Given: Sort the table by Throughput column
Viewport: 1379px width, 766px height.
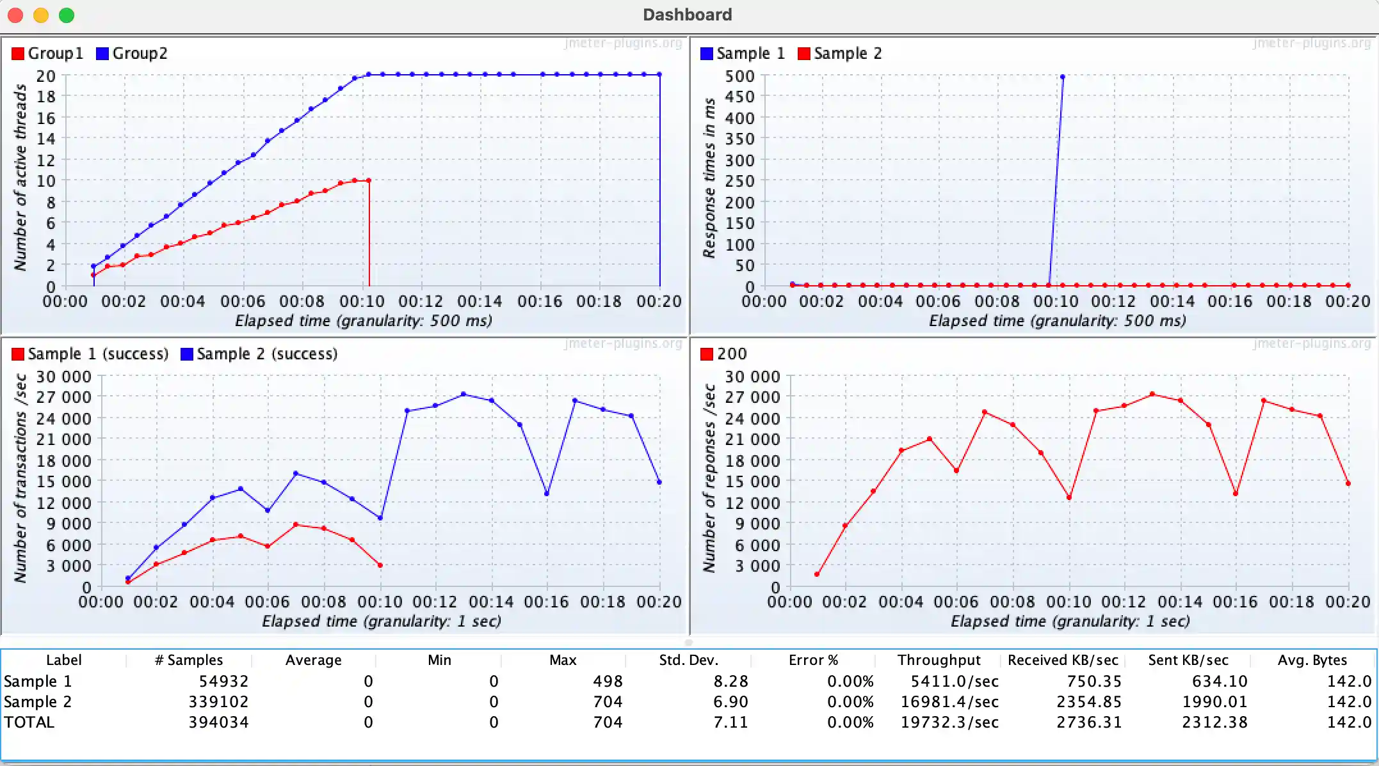Looking at the screenshot, I should [939, 660].
